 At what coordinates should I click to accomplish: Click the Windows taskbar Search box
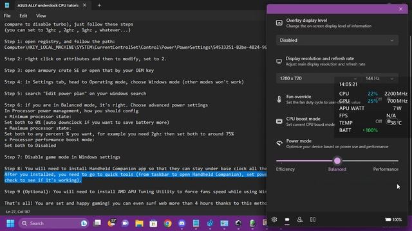point(54,223)
